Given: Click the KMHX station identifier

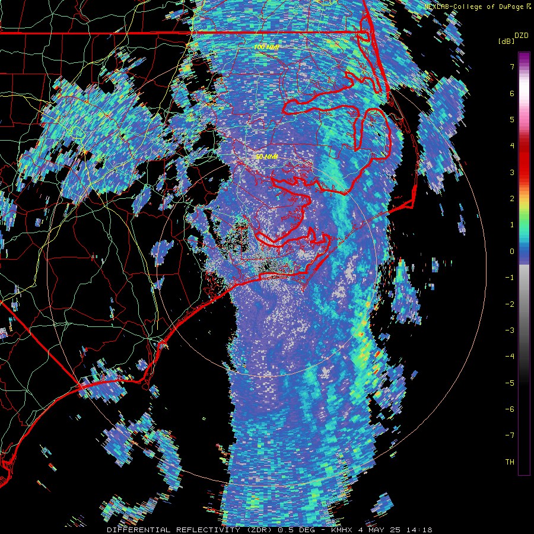Looking at the screenshot, I should tap(343, 530).
